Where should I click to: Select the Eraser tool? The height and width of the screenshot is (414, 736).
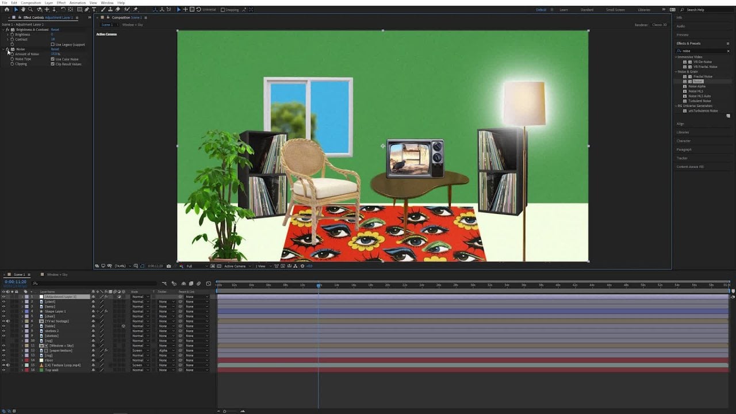click(x=118, y=10)
